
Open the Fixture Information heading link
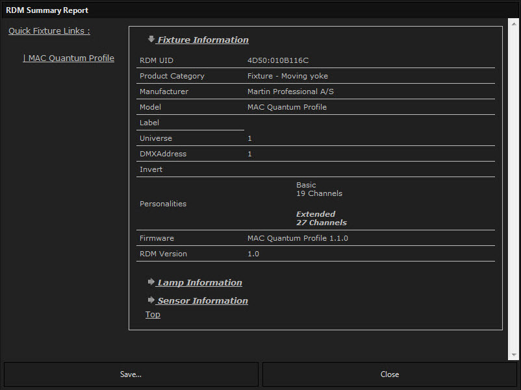203,40
